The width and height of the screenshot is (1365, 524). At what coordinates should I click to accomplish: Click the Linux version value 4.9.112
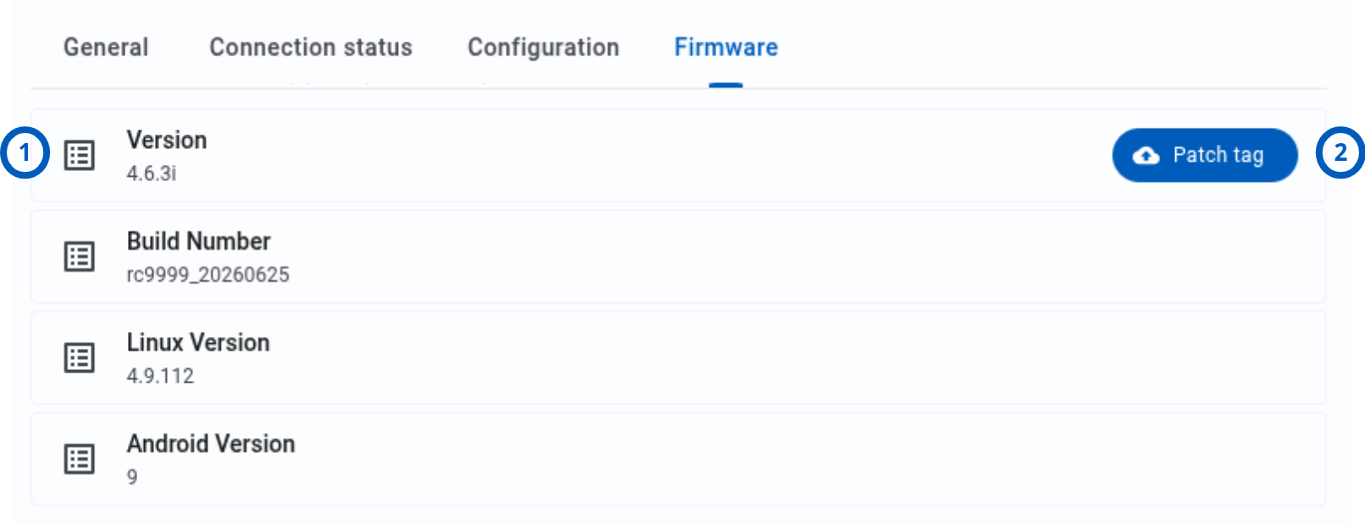(160, 376)
